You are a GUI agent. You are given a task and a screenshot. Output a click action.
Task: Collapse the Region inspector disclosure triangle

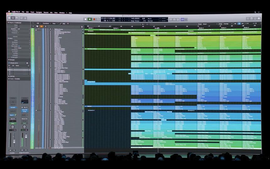click(x=8, y=23)
